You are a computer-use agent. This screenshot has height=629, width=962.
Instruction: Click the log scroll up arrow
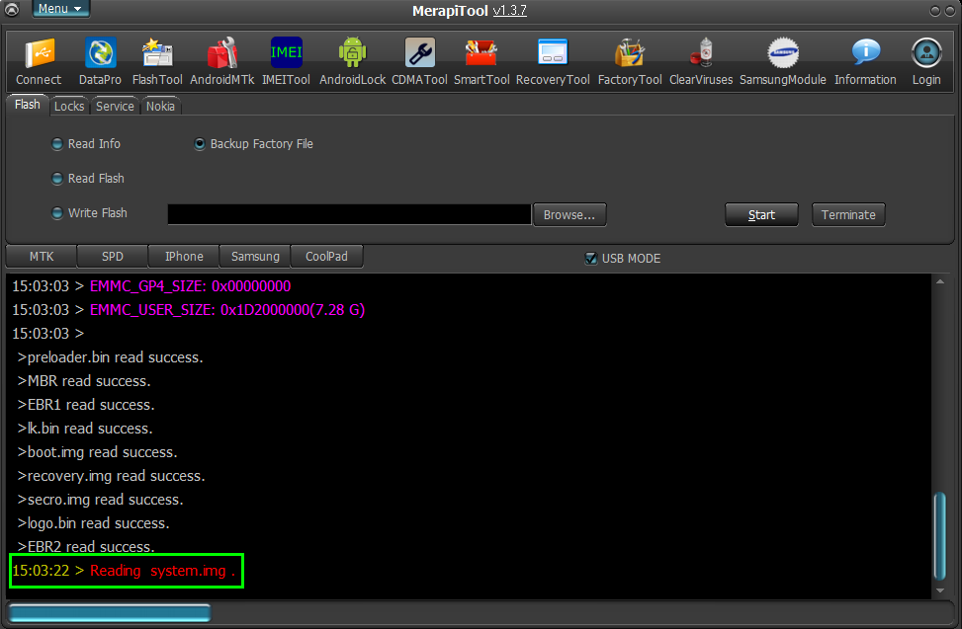940,281
